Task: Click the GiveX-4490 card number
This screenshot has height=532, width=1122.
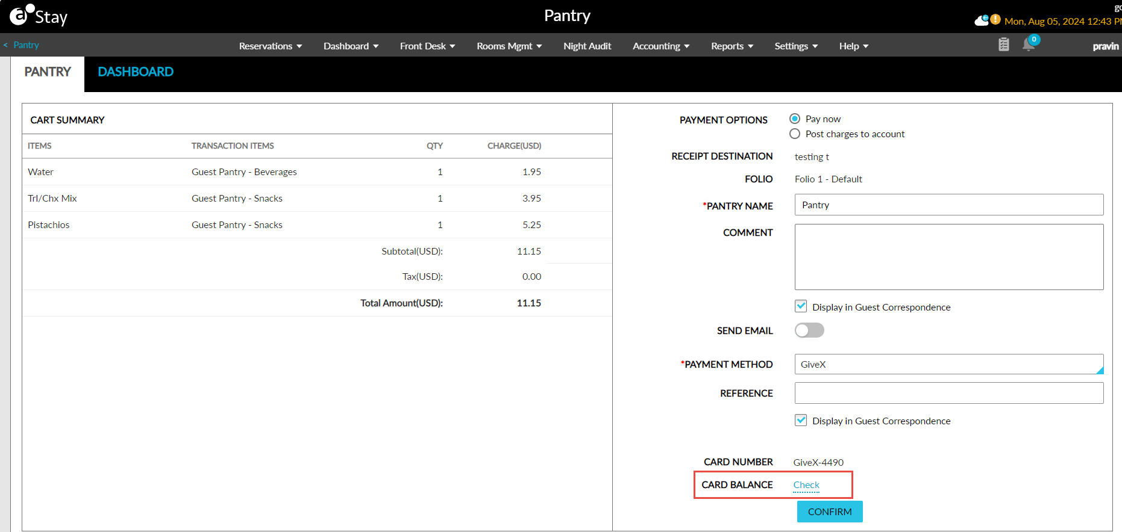Action: tap(818, 462)
